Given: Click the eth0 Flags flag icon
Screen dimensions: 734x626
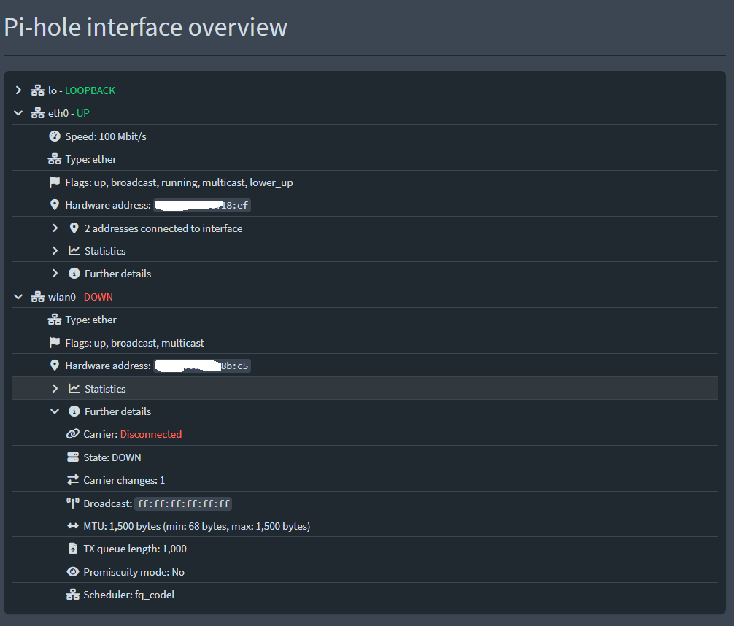Looking at the screenshot, I should [55, 182].
